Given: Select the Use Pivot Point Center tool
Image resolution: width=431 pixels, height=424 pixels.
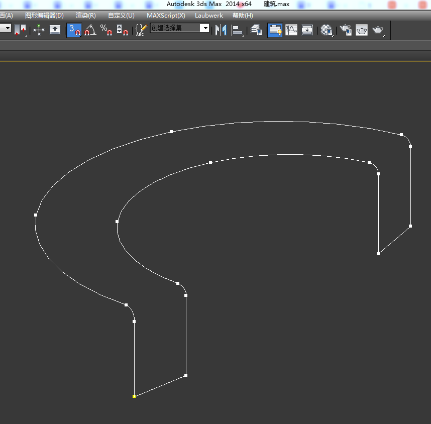Looking at the screenshot, I should (x=20, y=30).
